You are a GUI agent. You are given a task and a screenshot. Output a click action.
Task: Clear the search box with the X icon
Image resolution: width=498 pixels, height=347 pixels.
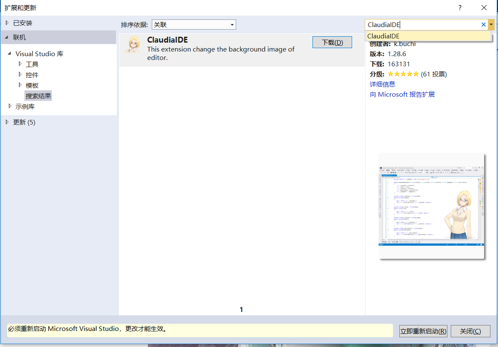pos(483,24)
